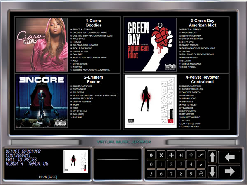The width and height of the screenshot is (247, 185).
Task: Select track 01 Curtains Up
Action: click(78, 89)
